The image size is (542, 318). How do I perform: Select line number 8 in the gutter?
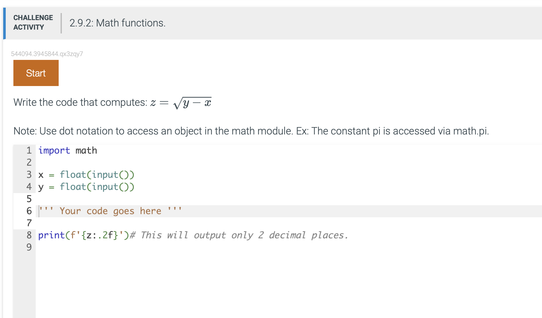pyautogui.click(x=29, y=235)
